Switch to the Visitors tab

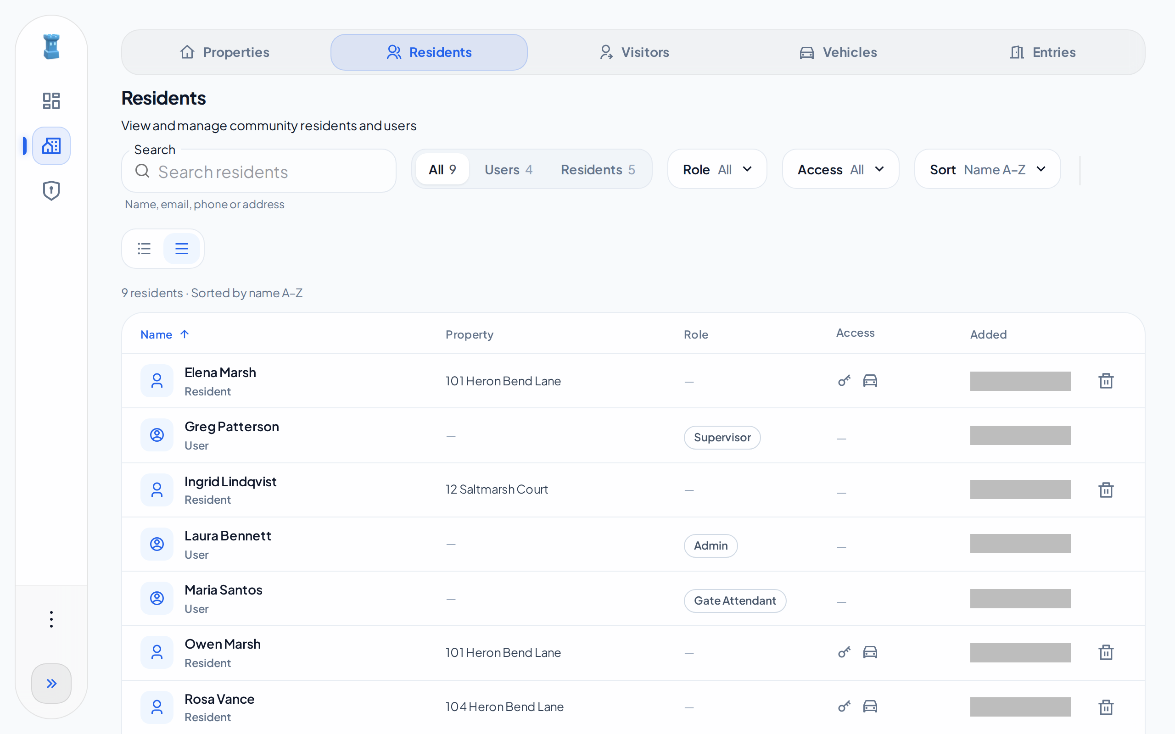tap(634, 52)
